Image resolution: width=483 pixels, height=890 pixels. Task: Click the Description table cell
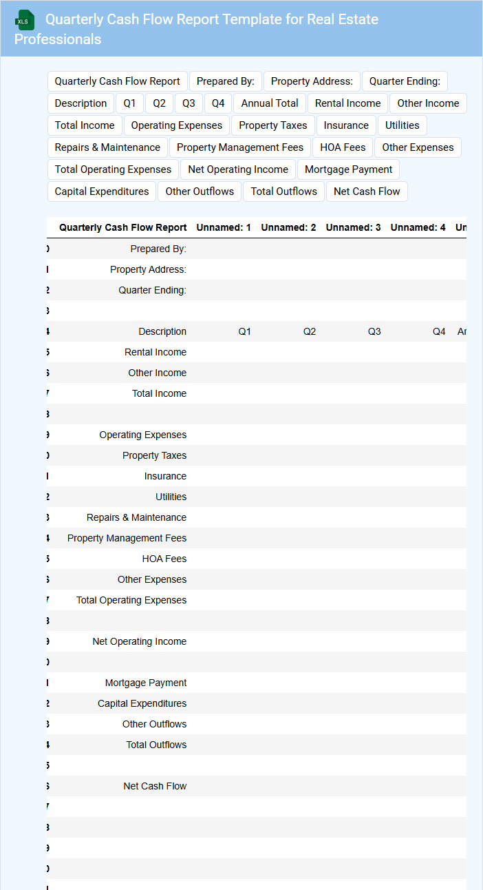coord(122,331)
